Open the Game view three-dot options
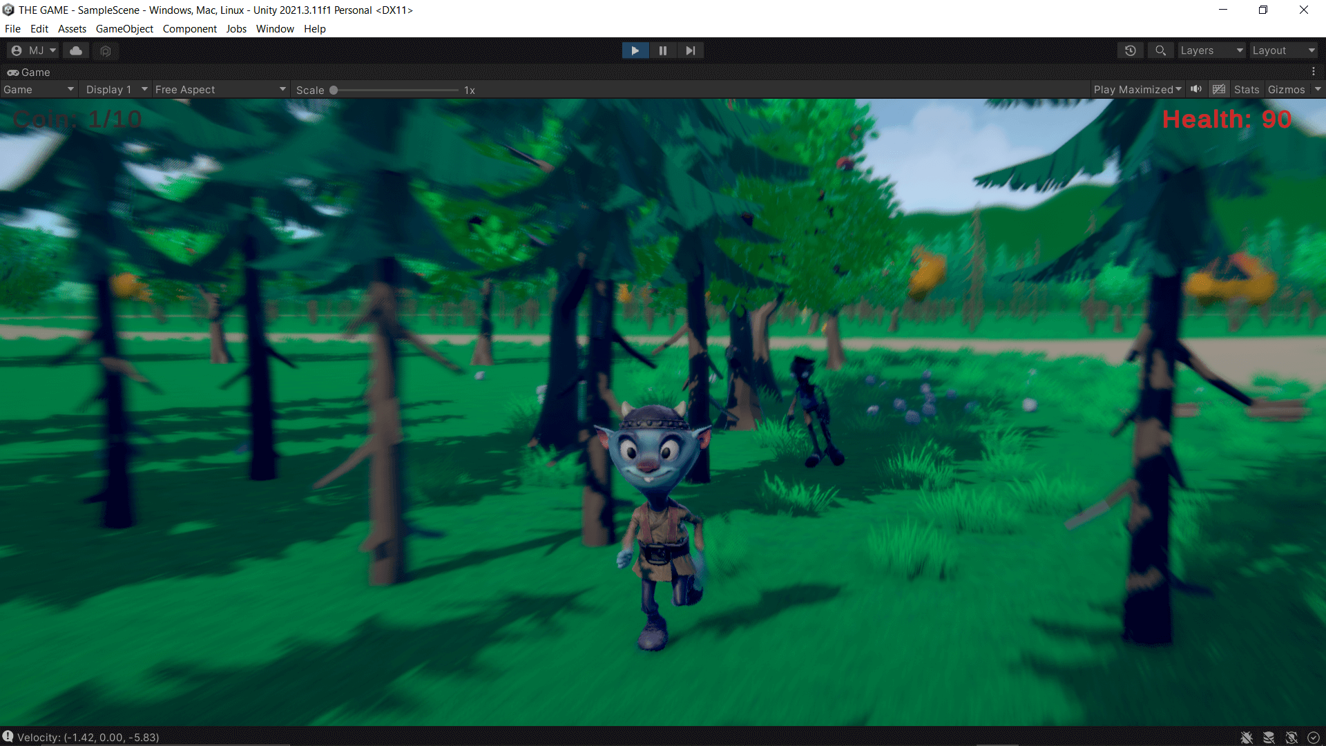1326x746 pixels. point(1313,72)
